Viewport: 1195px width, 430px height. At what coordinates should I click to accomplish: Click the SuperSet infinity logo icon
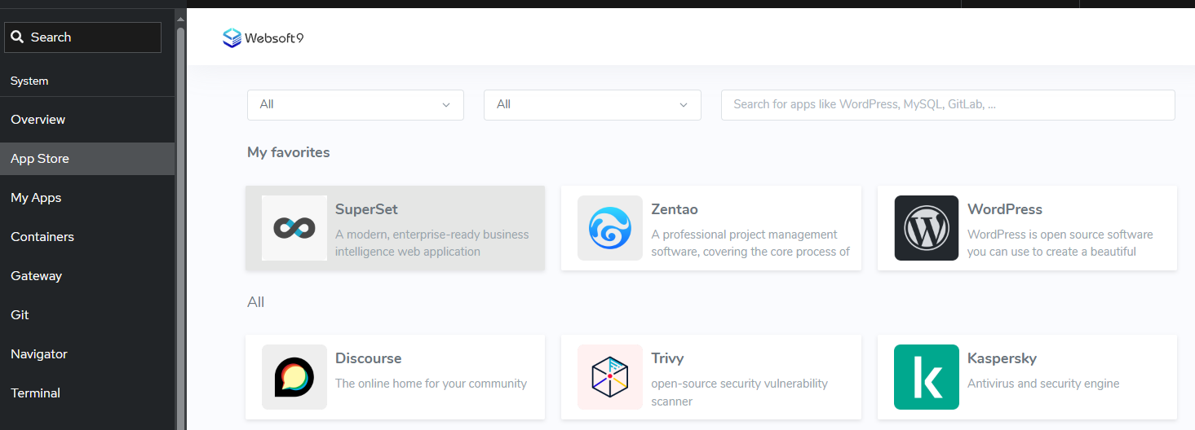pos(294,228)
